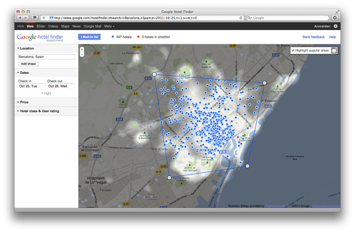This screenshot has width=355, height=232.
Task: Click the Google hotel finder logo
Action: click(x=40, y=38)
